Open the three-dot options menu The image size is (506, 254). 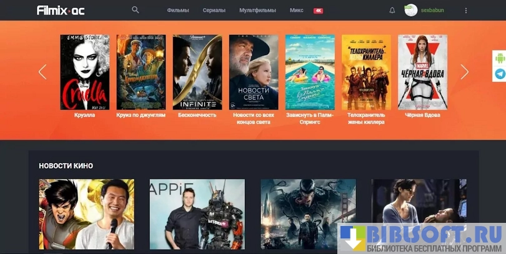tap(465, 11)
